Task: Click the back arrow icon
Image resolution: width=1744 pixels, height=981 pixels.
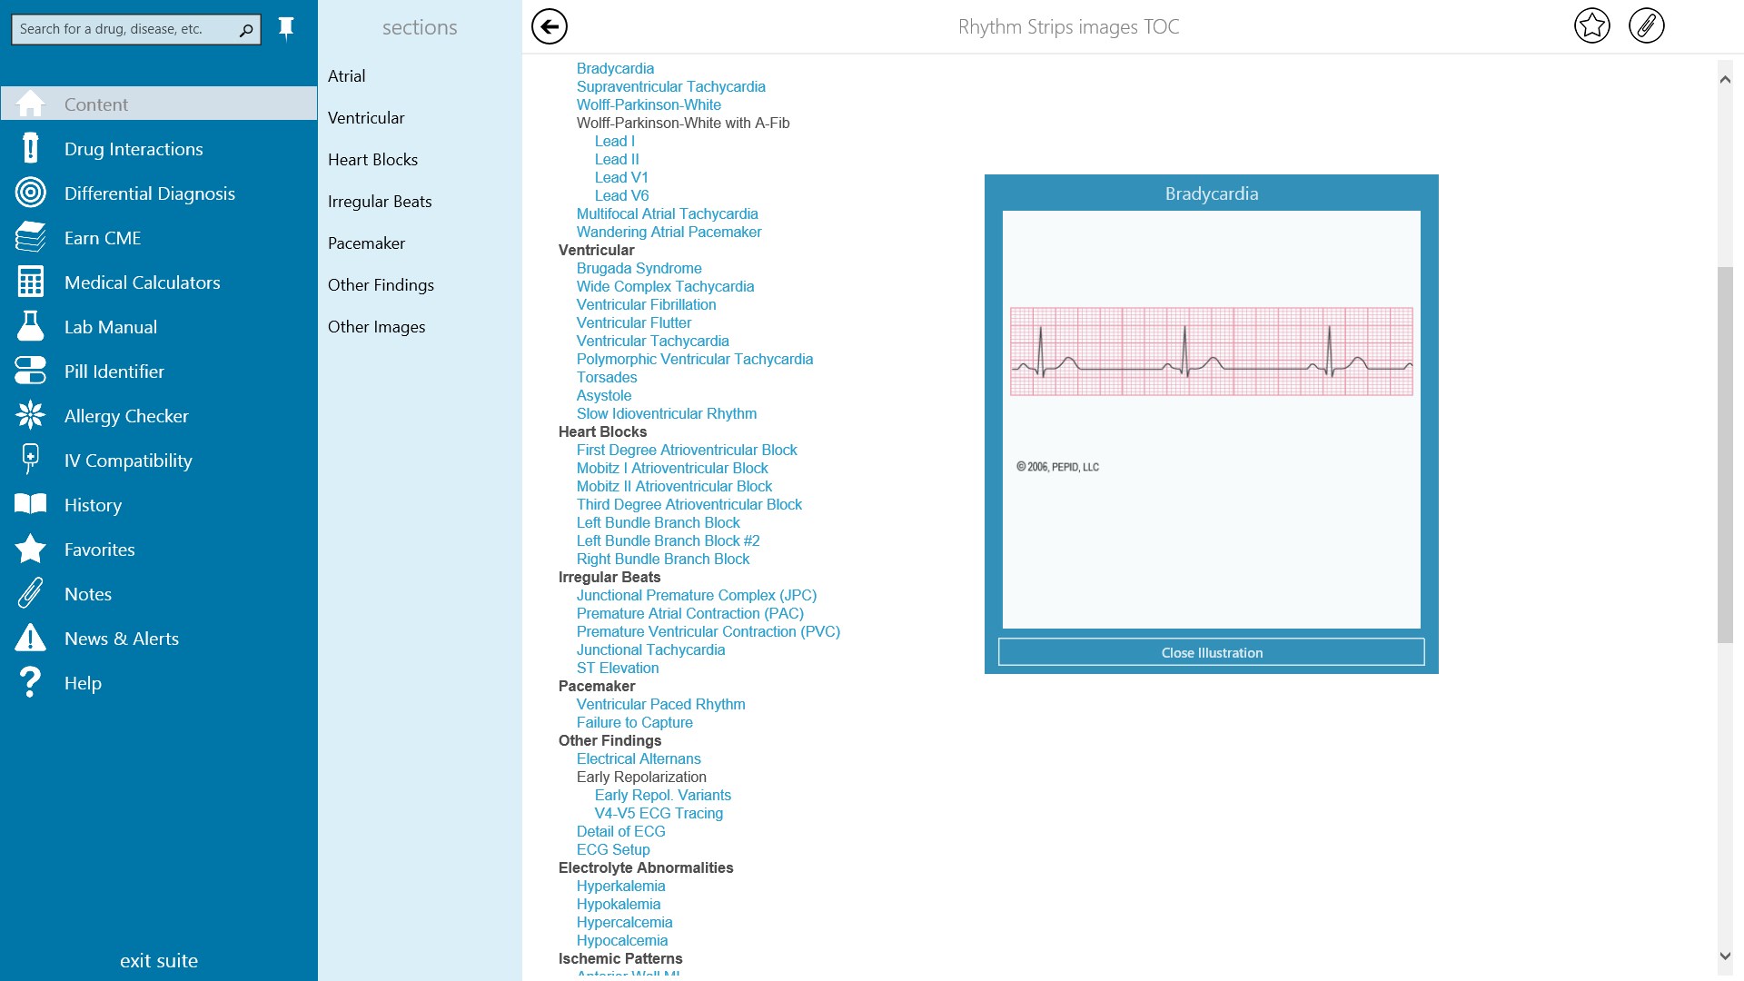Action: pyautogui.click(x=549, y=26)
